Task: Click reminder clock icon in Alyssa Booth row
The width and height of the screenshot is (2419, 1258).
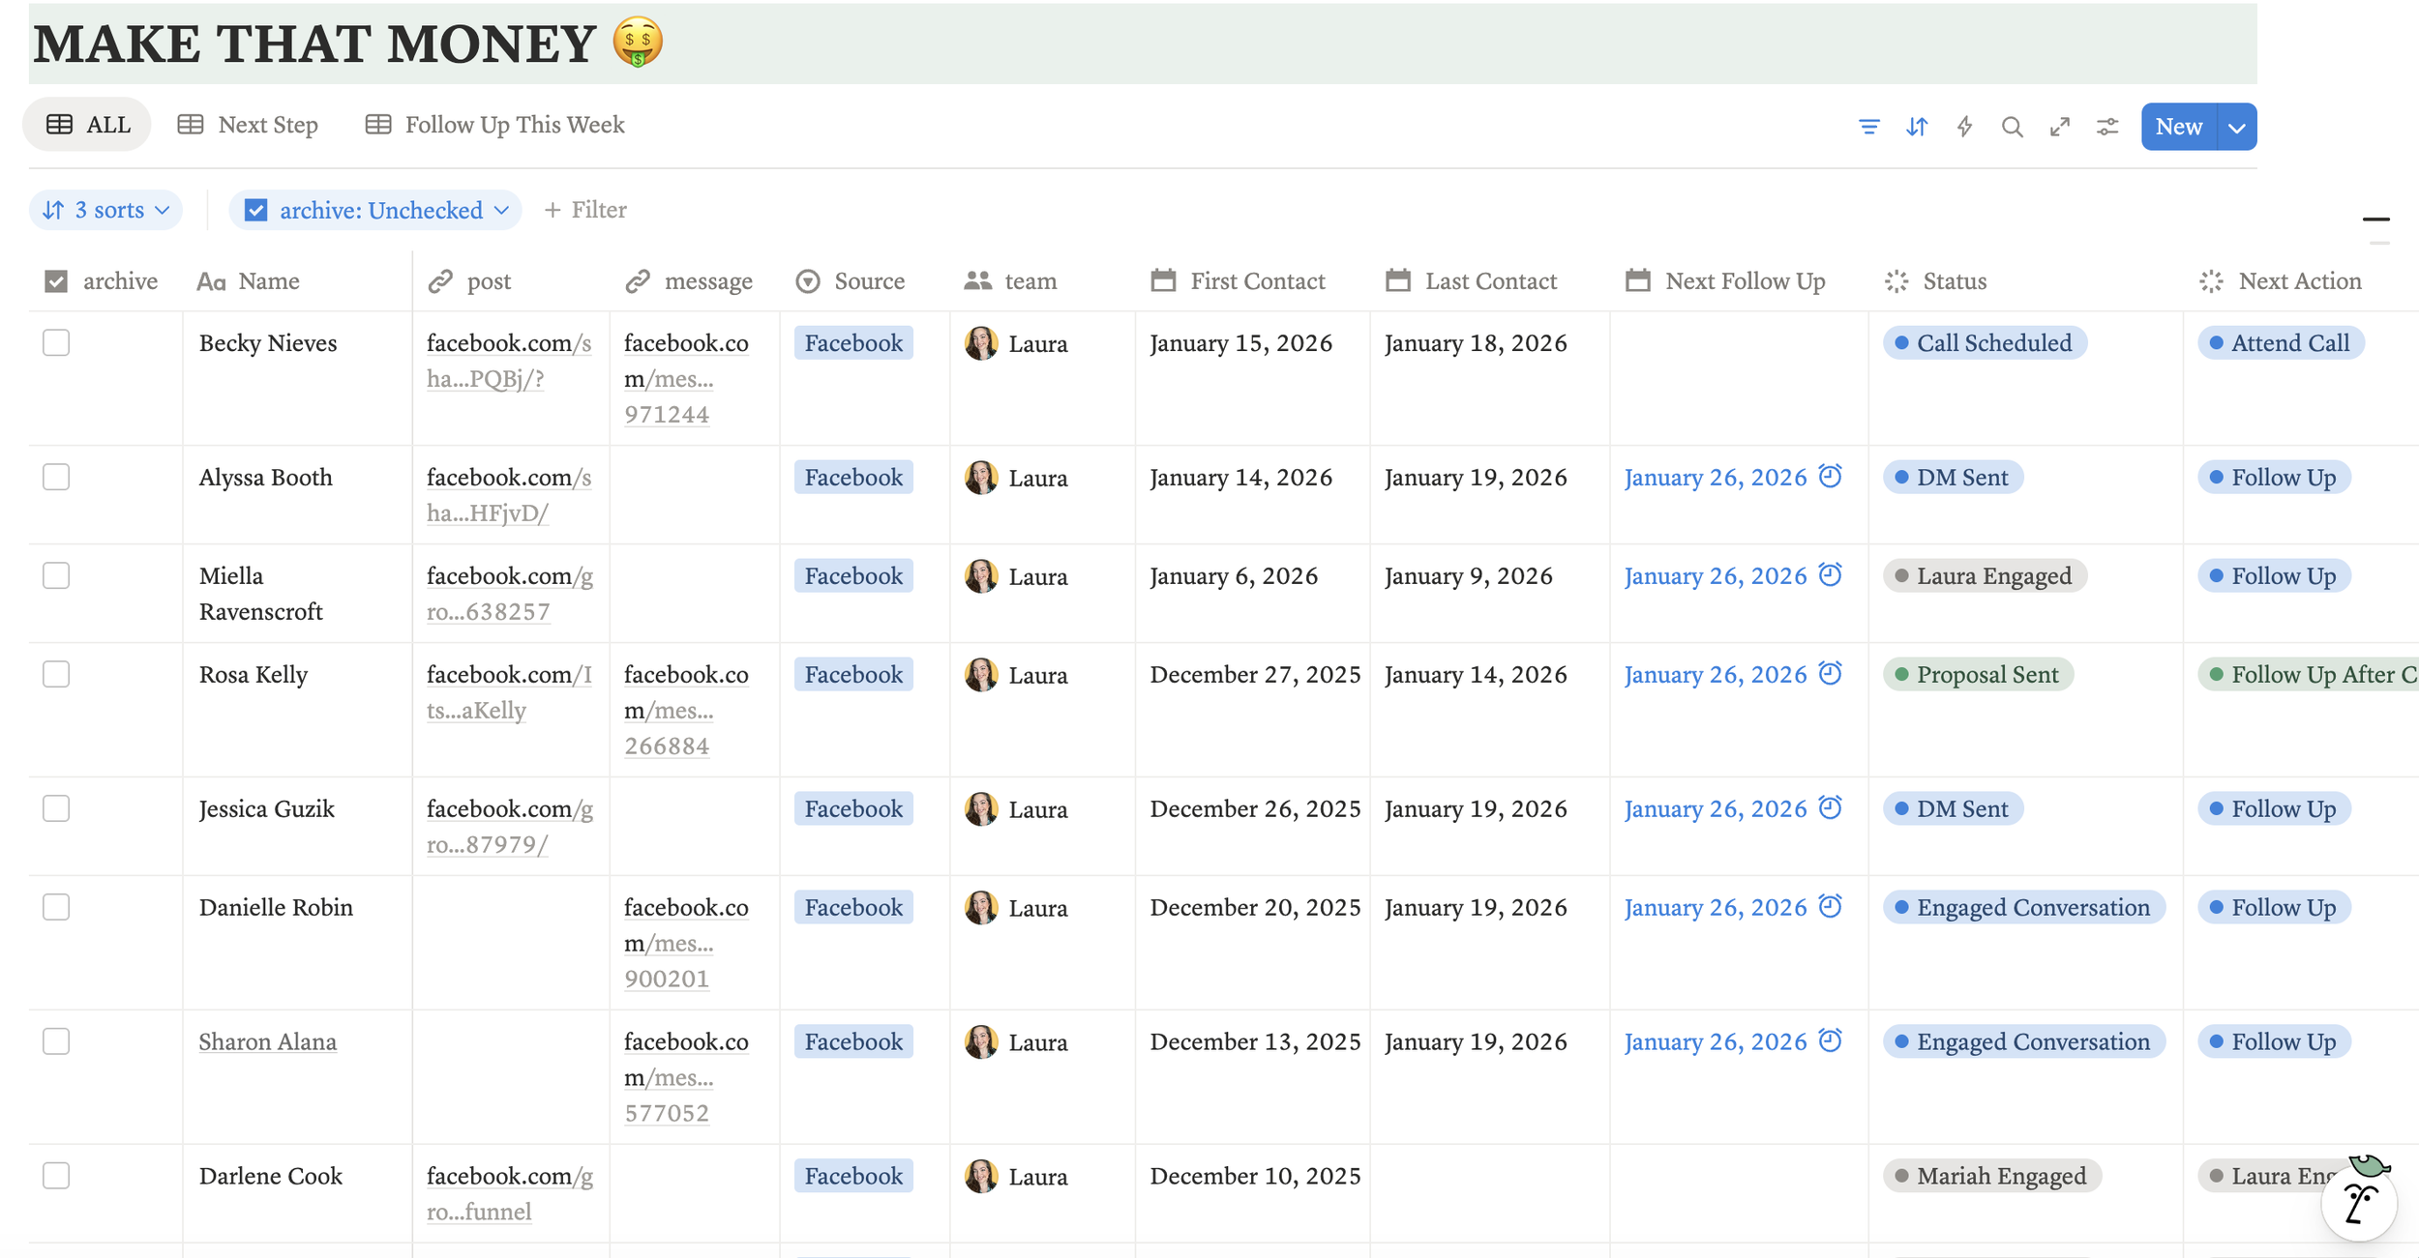Action: 1829,476
